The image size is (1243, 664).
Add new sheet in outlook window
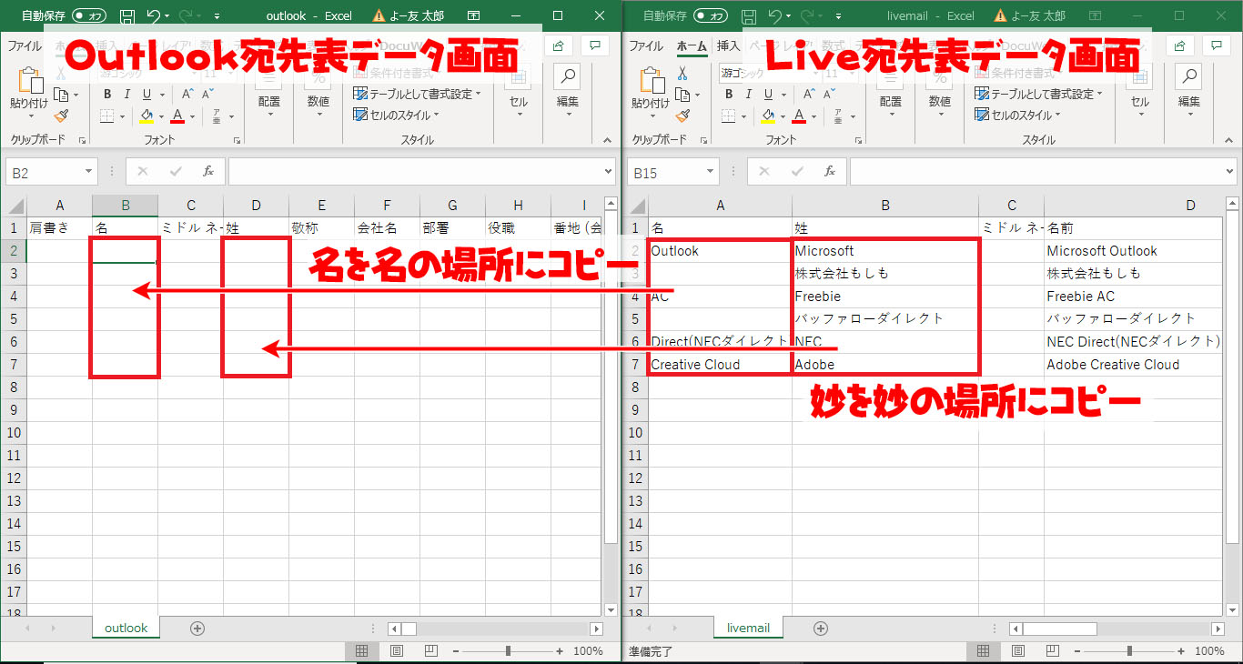(197, 628)
